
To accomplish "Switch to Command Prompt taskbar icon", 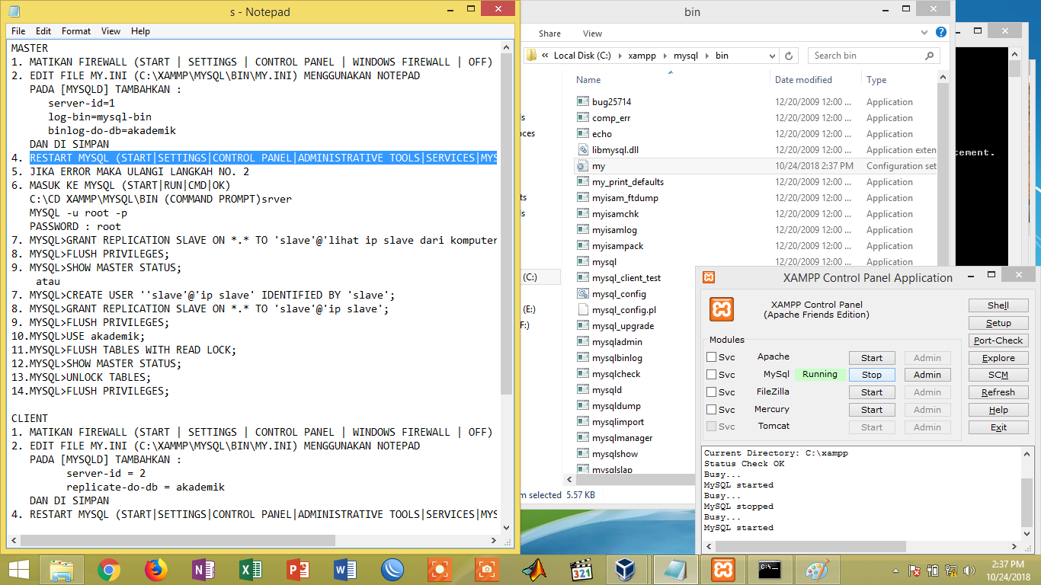I will (770, 570).
